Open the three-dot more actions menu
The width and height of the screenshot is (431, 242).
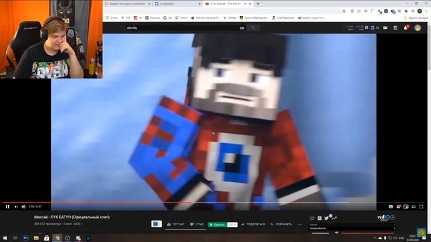coord(299,225)
